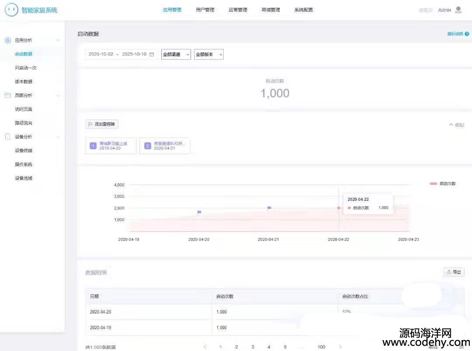Collapse the 应用分析 menu group
472x351 pixels.
pyautogui.click(x=58, y=40)
